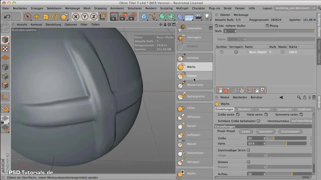This screenshot has width=321, height=180.
Task: Select the Einschnüren pinch brush
Action: tap(195, 153)
